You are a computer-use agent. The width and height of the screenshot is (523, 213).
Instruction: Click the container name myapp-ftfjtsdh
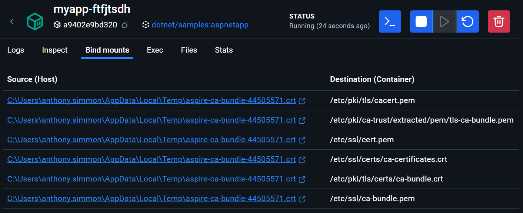coord(92,9)
